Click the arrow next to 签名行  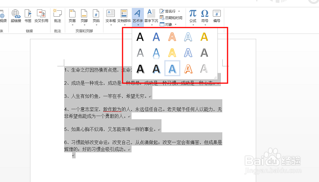(179, 11)
